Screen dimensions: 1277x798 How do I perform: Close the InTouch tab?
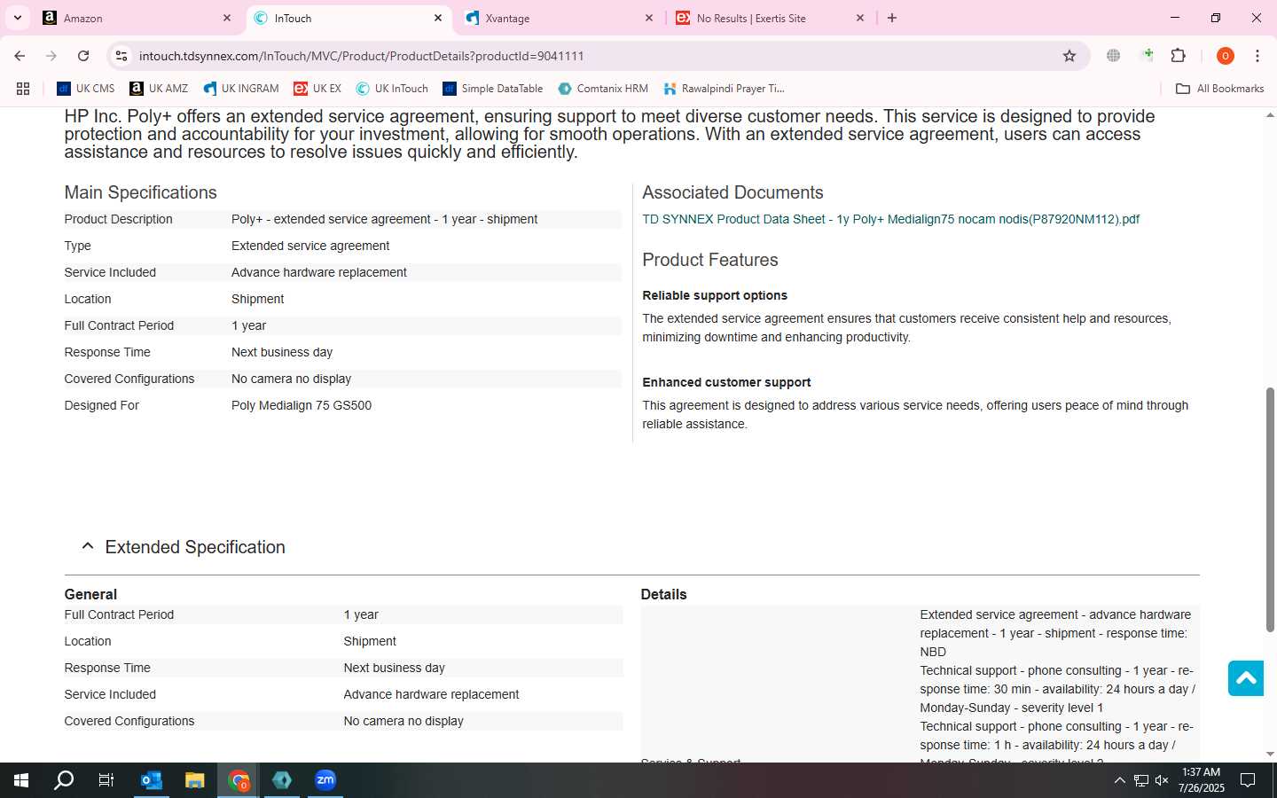click(x=438, y=18)
